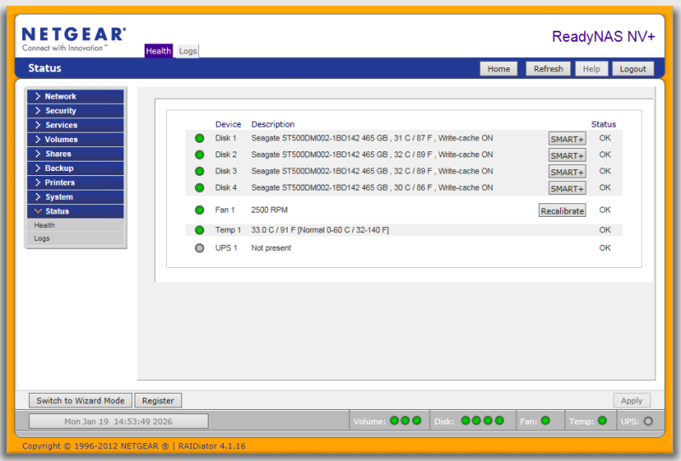Switch to the Logs tab at top
The width and height of the screenshot is (681, 461).
click(187, 51)
